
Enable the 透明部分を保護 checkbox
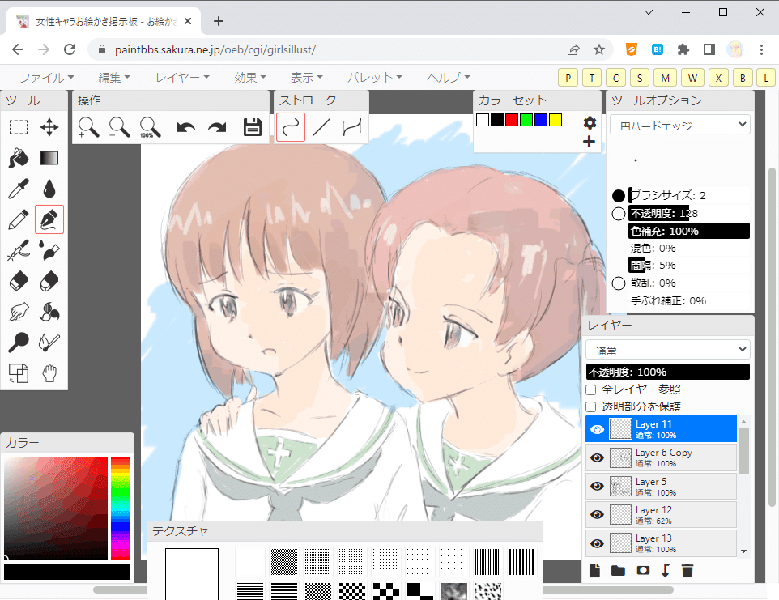(591, 407)
